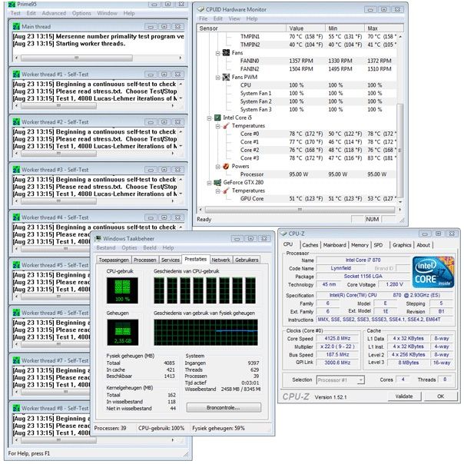
Task: Click the GPU Temperatures thermometer icon
Action: click(x=226, y=191)
